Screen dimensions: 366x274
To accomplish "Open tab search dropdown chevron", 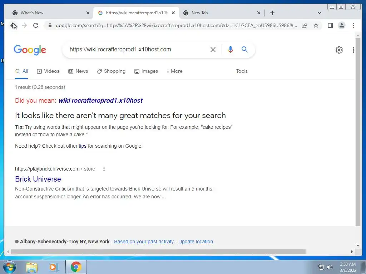I will [320, 13].
